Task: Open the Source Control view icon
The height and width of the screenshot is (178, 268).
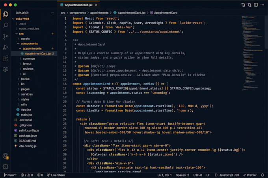Action: click(6, 37)
